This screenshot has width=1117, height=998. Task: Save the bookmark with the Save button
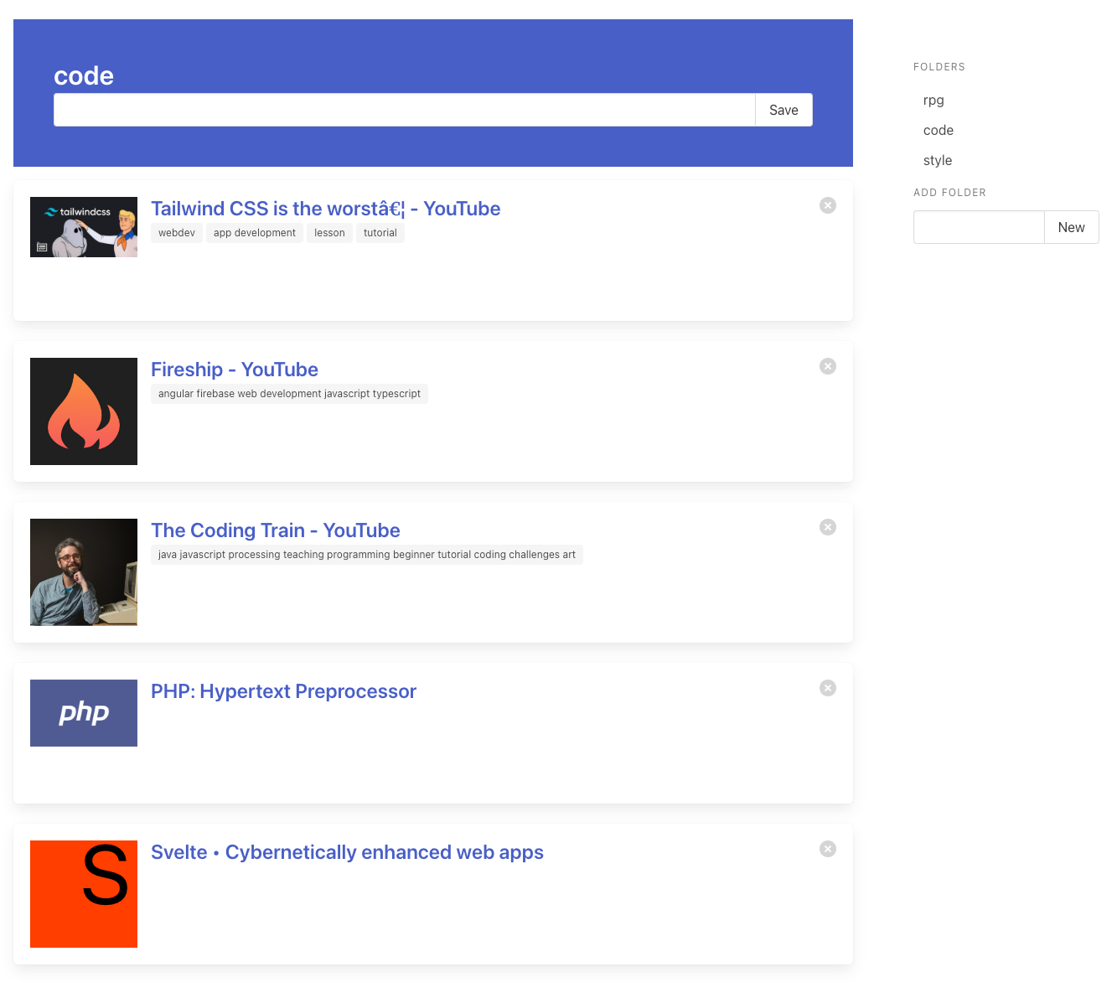[783, 110]
